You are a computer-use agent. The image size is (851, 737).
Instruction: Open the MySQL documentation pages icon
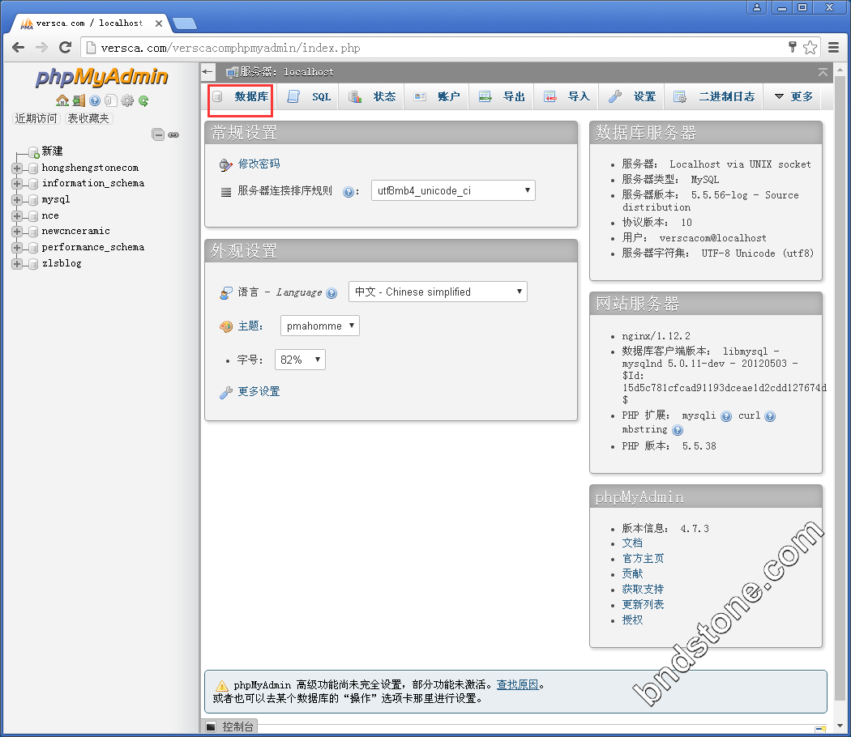tap(111, 100)
